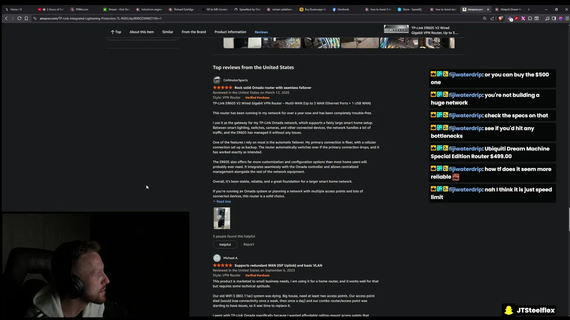The height and width of the screenshot is (320, 570).
Task: Select Reviews section nav link
Action: coord(261,32)
